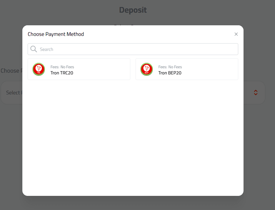Click the magnifying glass search icon
Image resolution: width=275 pixels, height=210 pixels.
[x=34, y=49]
